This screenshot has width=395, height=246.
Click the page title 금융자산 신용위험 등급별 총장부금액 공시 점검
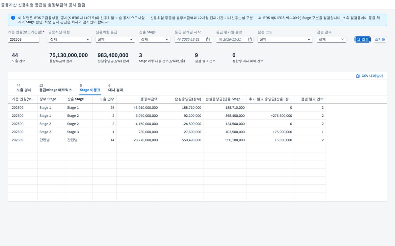coord(43,5)
